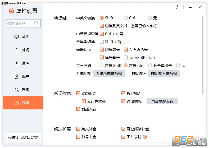Screen dimensions: 209x148
Task: Open the 账户 tab
Action: (23, 76)
